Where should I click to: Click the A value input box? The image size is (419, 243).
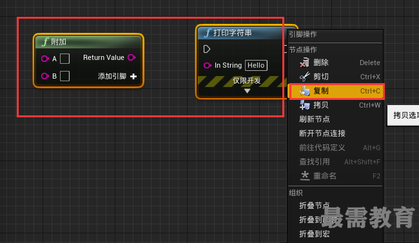[64, 59]
